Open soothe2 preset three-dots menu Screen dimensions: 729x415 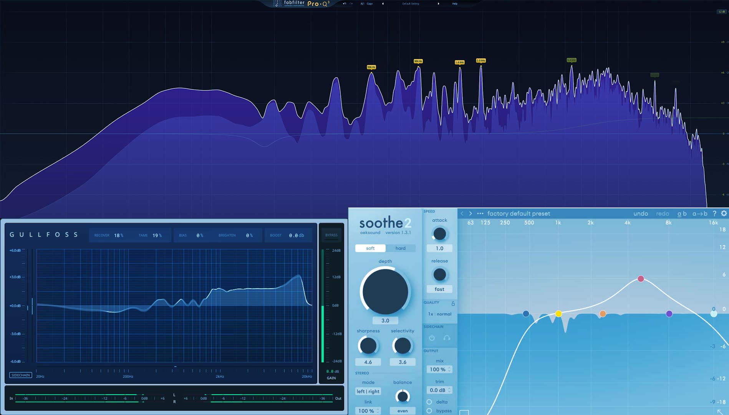coord(480,213)
